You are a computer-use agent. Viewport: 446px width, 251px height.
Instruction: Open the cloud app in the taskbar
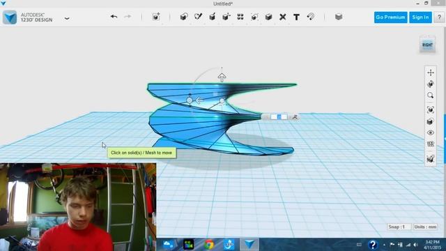click(x=168, y=245)
